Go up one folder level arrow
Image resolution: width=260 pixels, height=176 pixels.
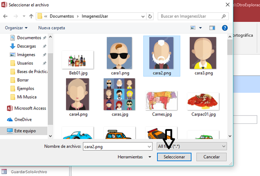[31, 16]
